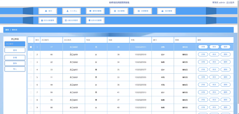
Task: Open the 经理管理 menu tab
Action: 143,11
